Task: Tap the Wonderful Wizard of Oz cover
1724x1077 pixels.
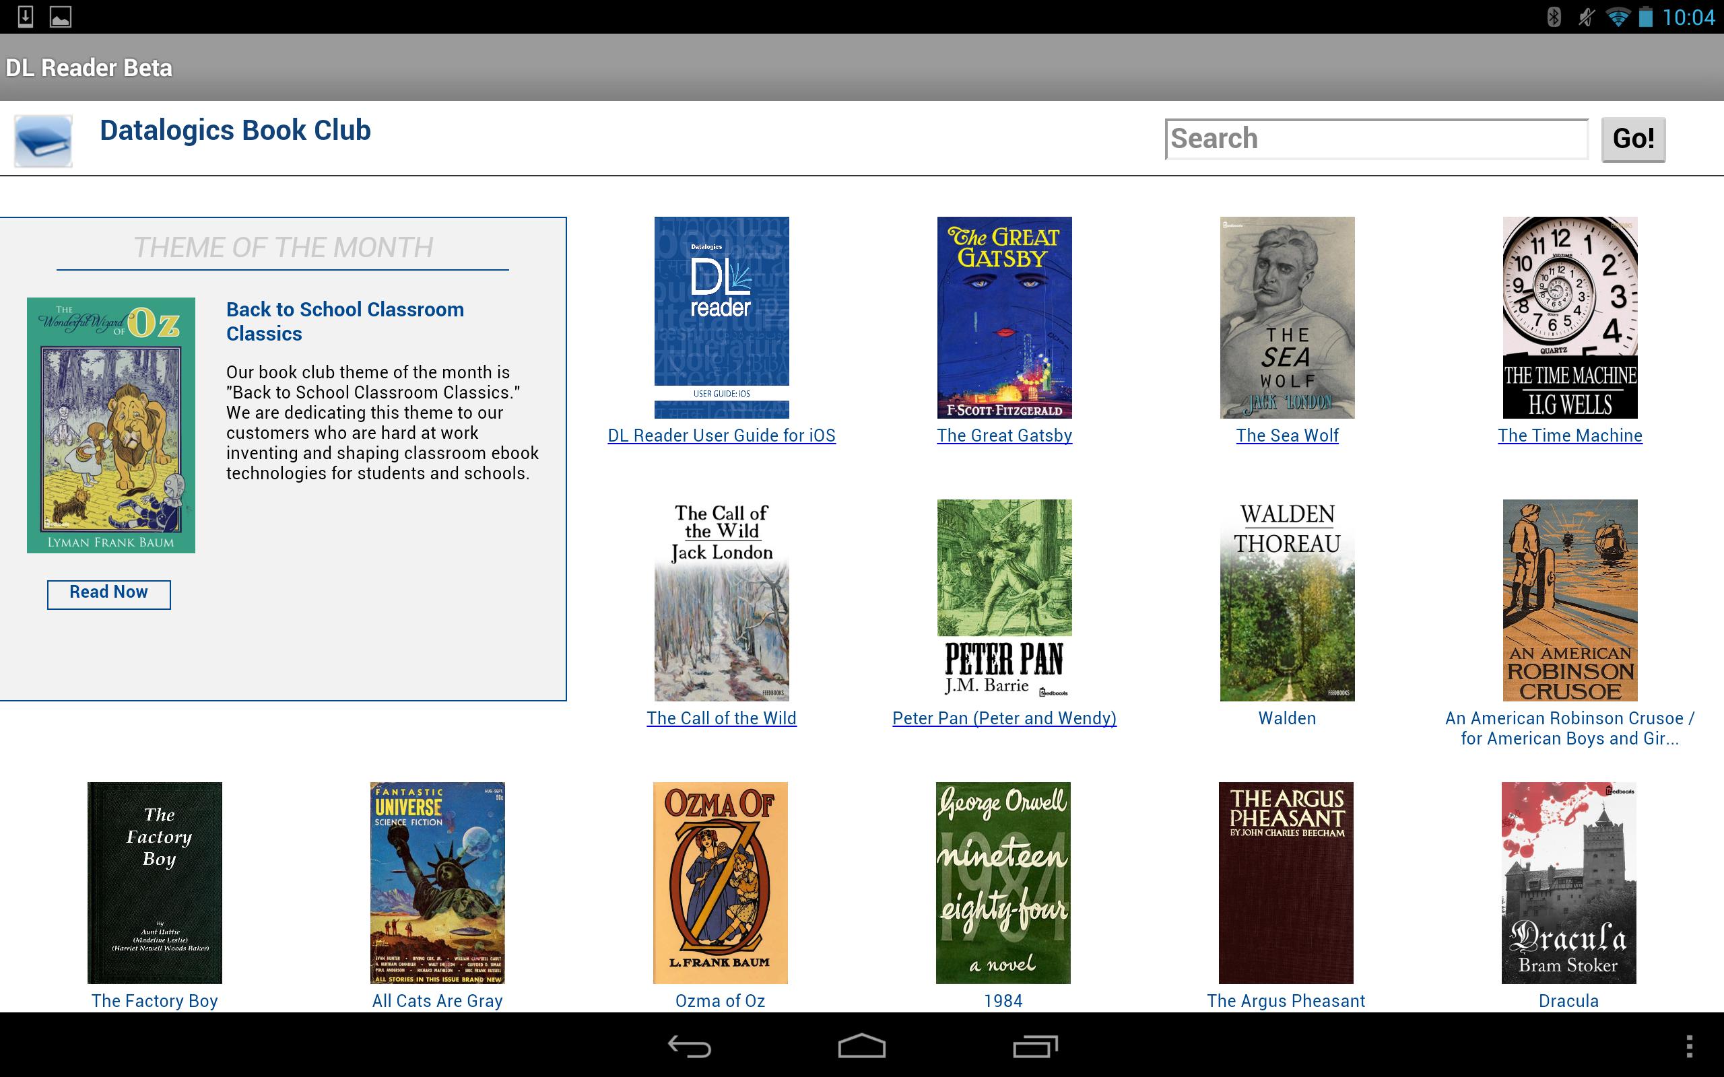Action: [x=111, y=425]
